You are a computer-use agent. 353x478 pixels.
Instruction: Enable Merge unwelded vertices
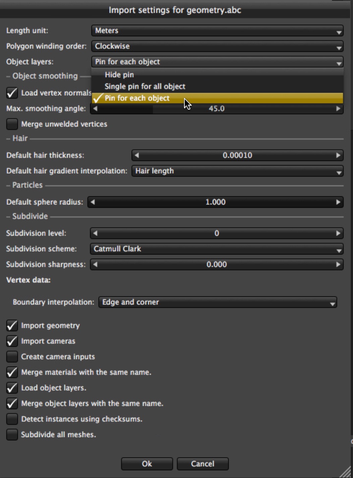coord(12,124)
